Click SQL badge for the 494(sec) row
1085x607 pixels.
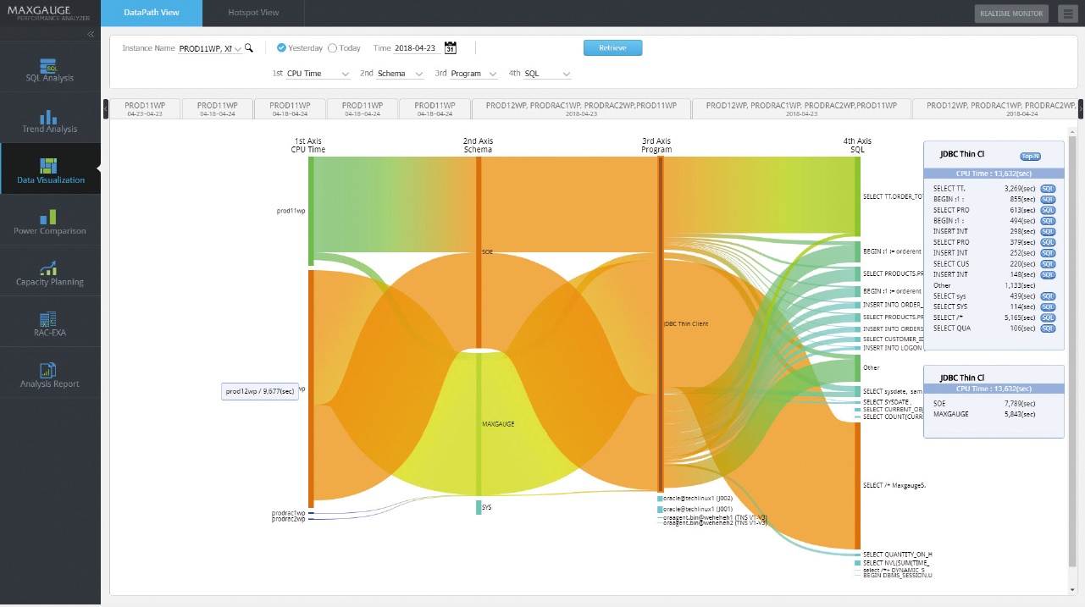[x=1048, y=220]
